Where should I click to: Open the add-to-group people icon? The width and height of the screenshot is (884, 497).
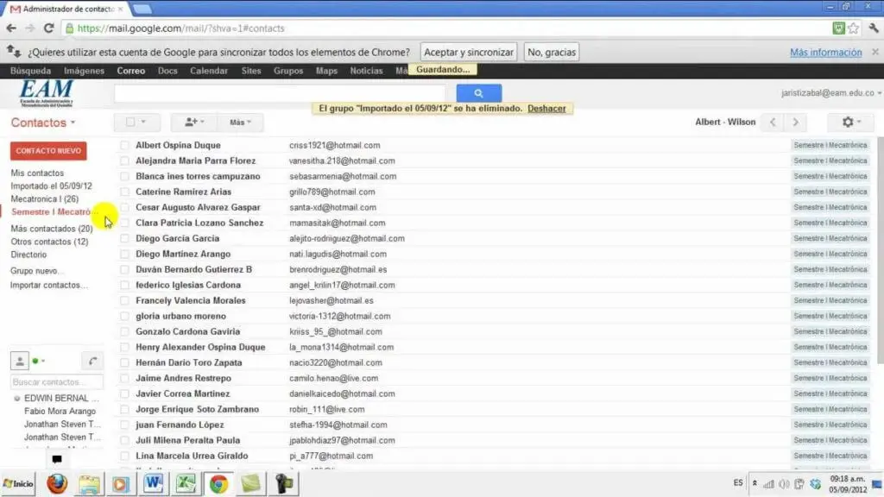195,123
